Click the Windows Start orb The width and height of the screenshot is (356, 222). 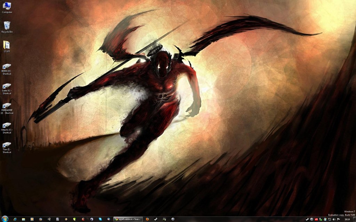click(x=5, y=219)
